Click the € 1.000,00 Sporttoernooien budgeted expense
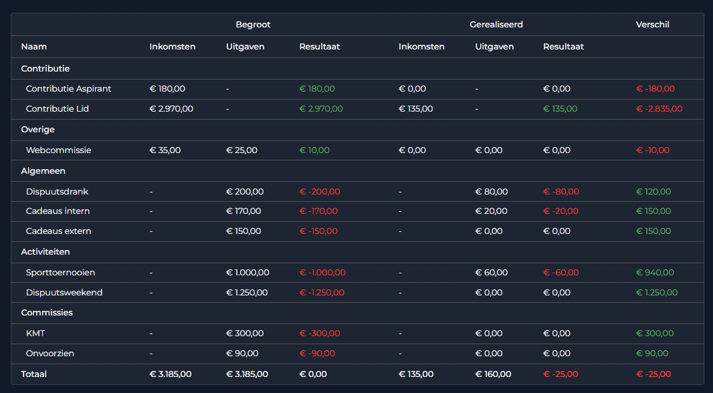 point(248,273)
